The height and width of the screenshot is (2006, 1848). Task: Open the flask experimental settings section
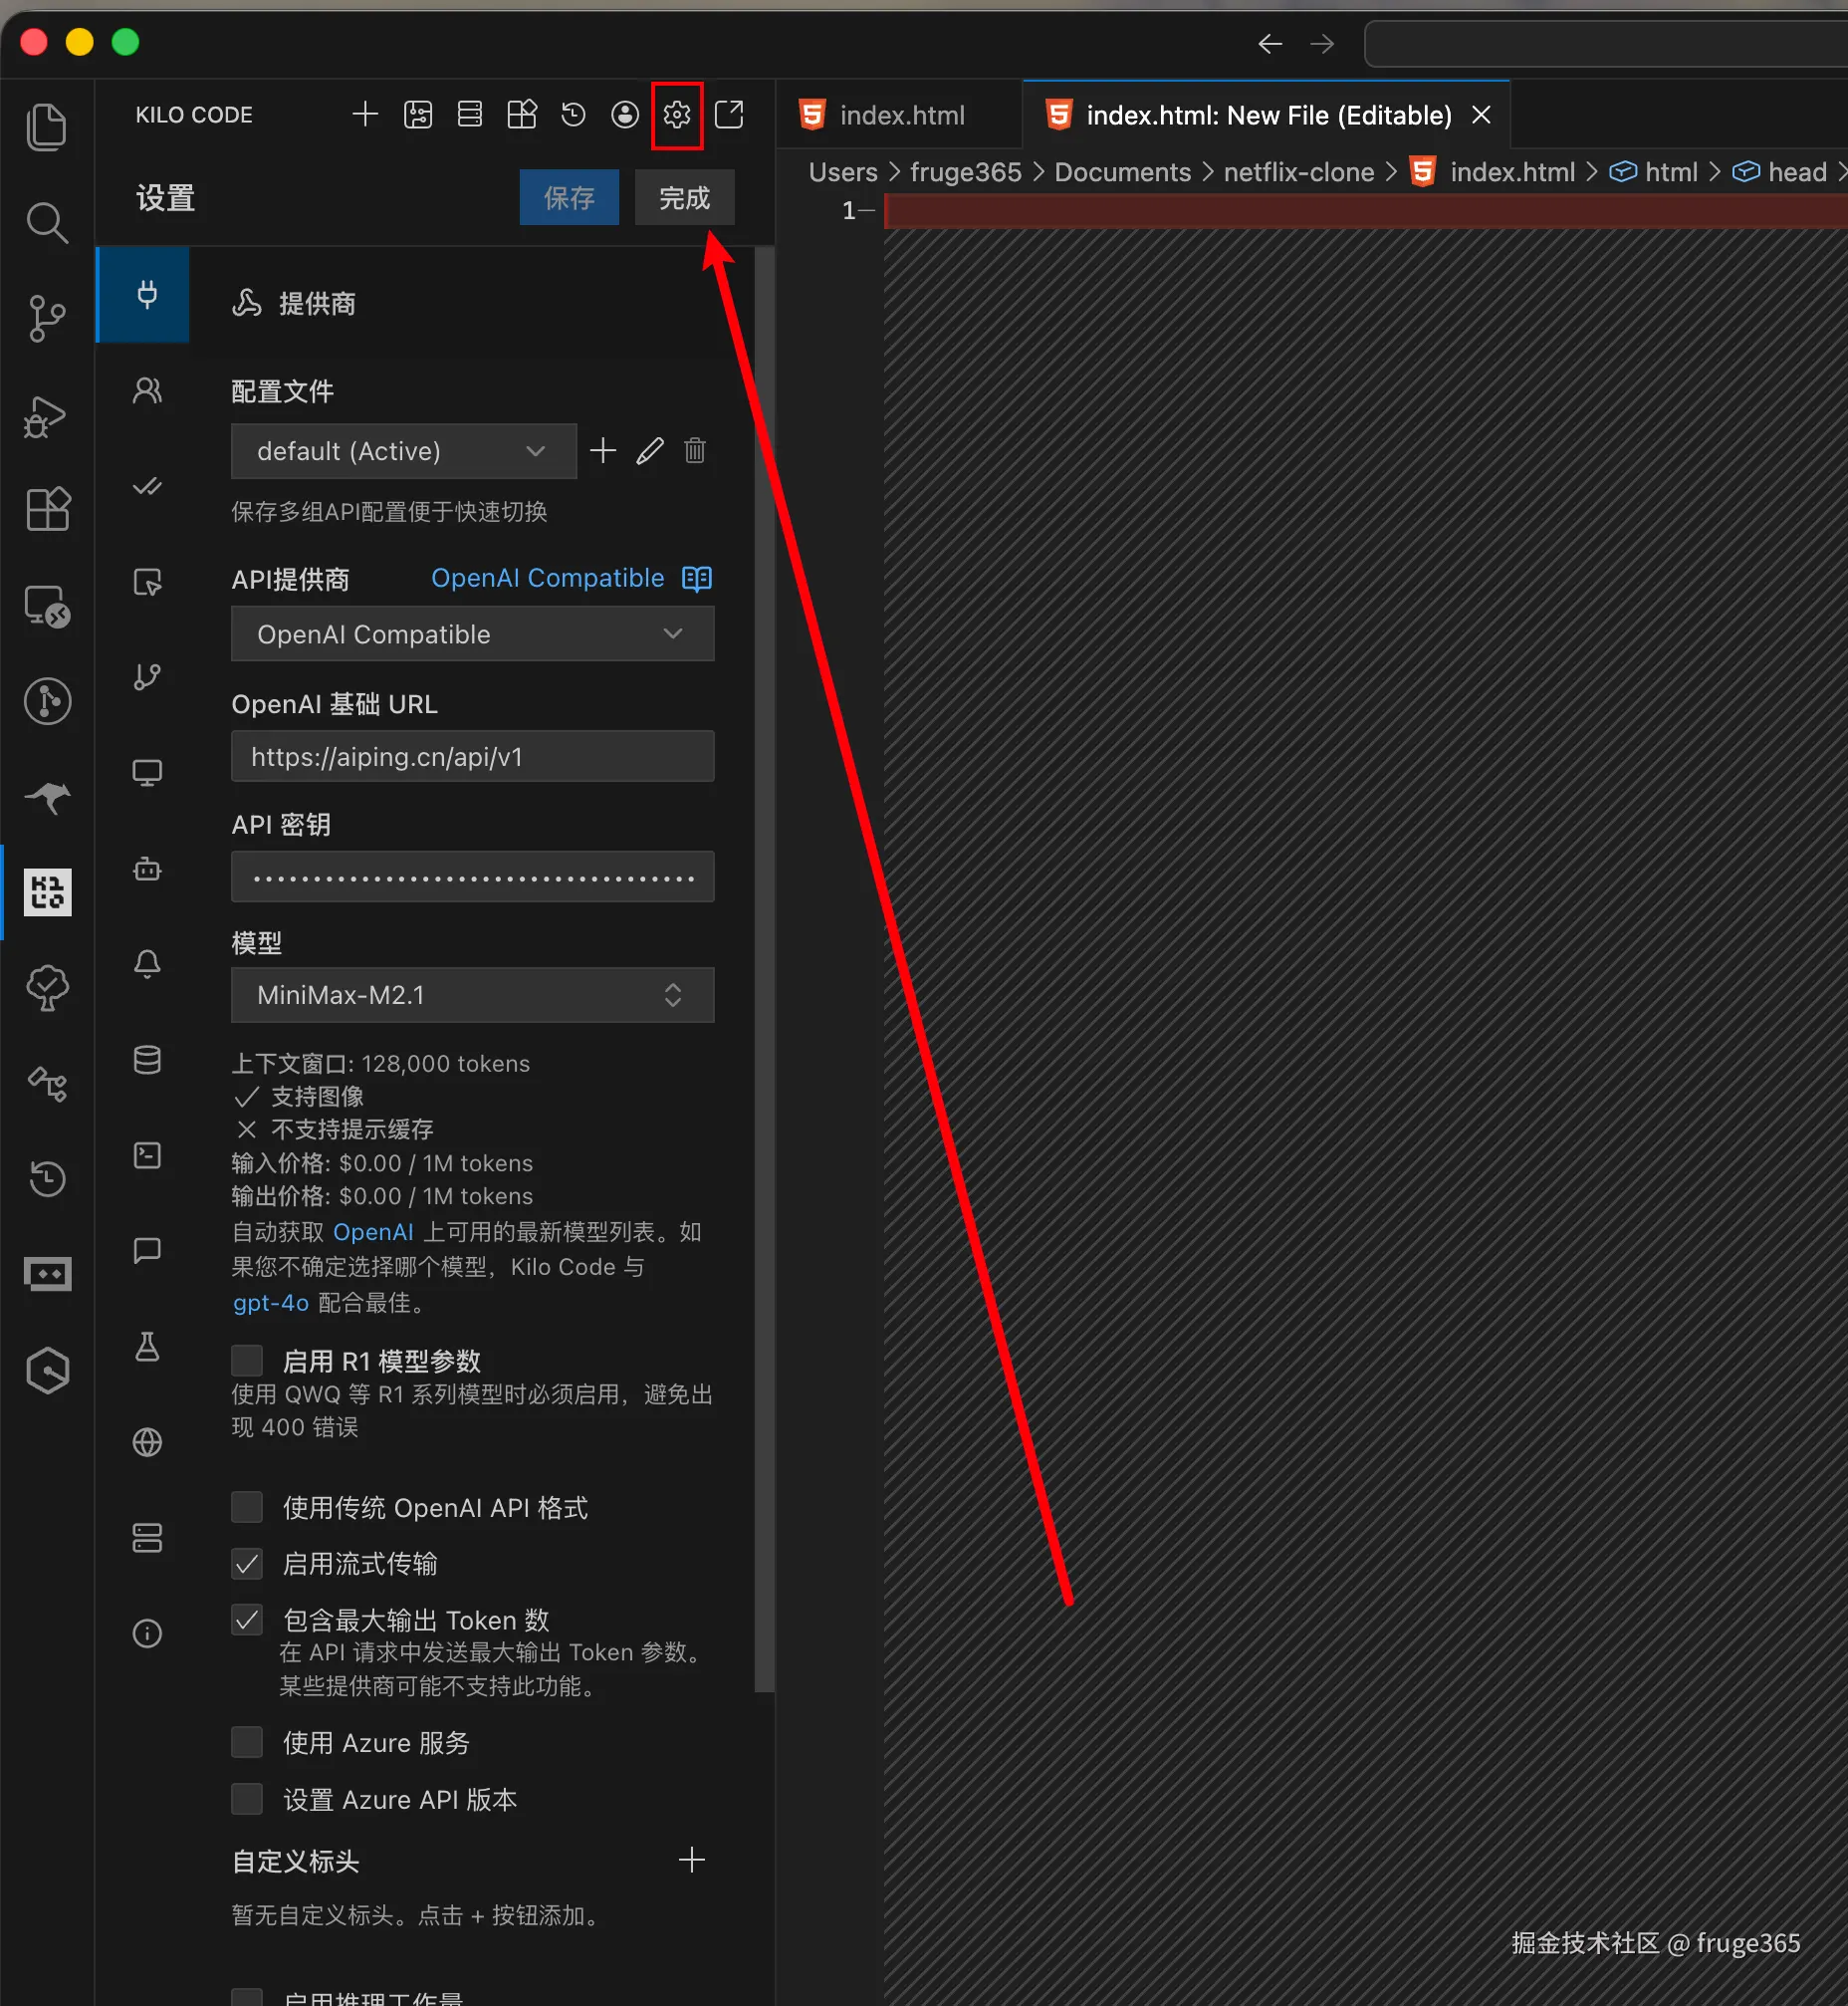pyautogui.click(x=147, y=1347)
